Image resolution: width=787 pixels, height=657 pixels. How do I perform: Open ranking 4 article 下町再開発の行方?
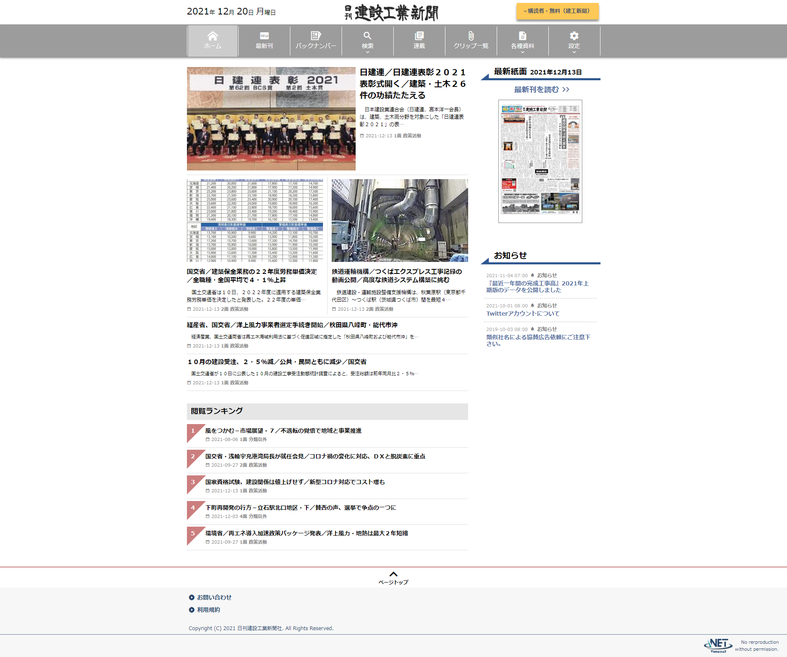click(301, 508)
